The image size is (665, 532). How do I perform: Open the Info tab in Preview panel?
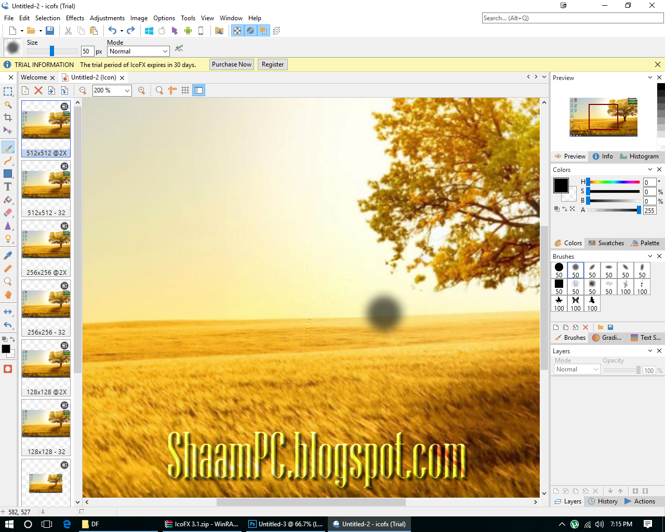603,156
